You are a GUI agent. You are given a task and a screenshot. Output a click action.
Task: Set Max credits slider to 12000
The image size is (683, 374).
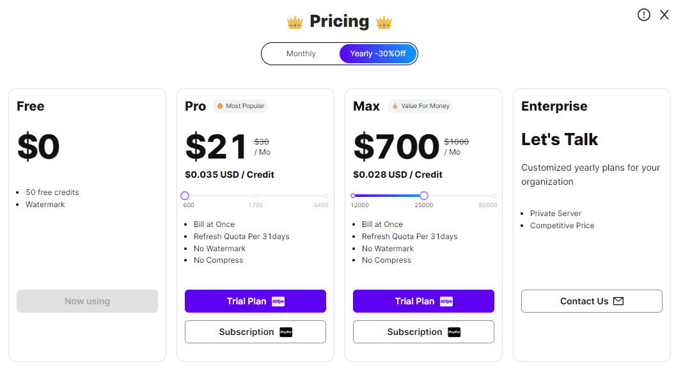tap(353, 196)
